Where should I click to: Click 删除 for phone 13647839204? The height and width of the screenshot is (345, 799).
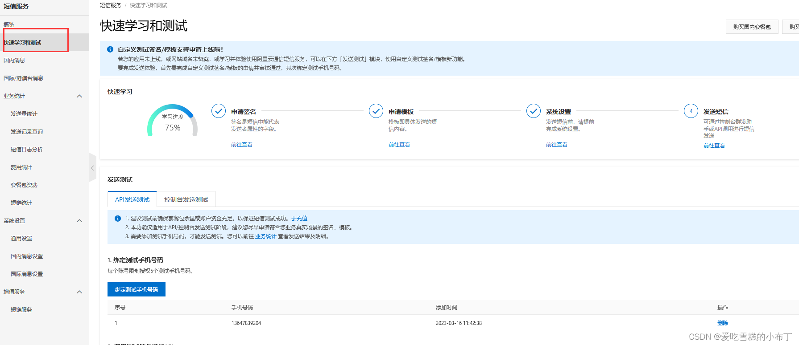point(723,323)
